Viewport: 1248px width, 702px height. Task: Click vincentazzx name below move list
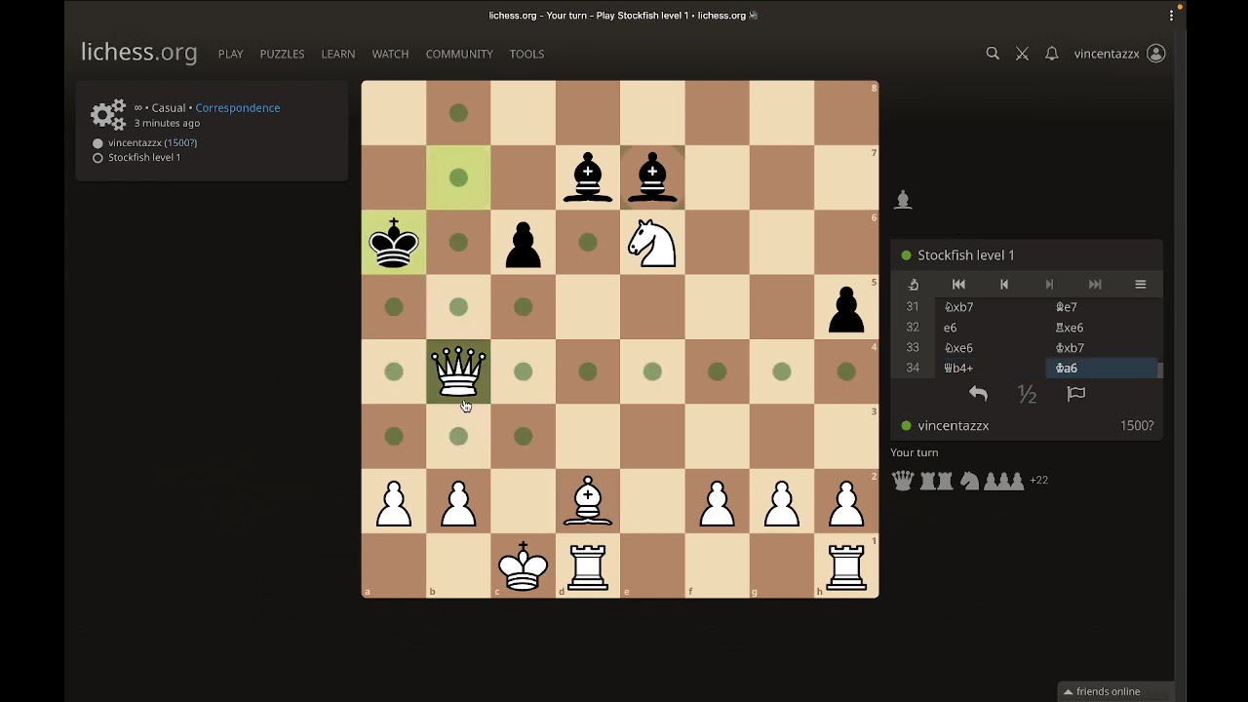point(954,426)
